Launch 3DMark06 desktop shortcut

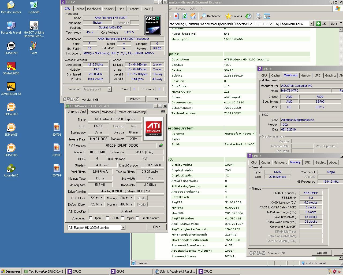[11, 150]
